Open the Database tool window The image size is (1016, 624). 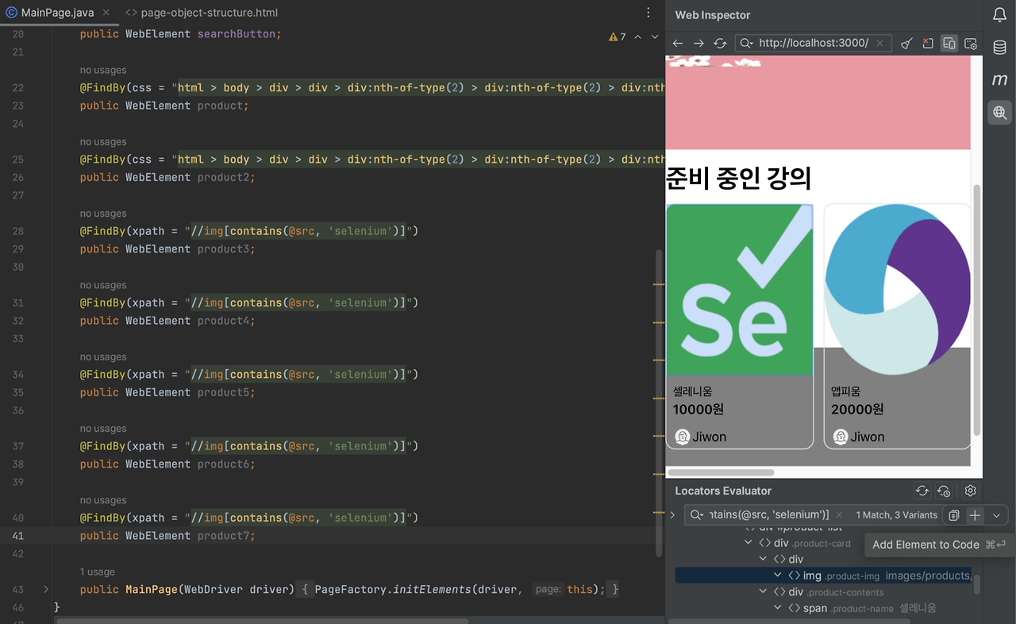pyautogui.click(x=999, y=48)
